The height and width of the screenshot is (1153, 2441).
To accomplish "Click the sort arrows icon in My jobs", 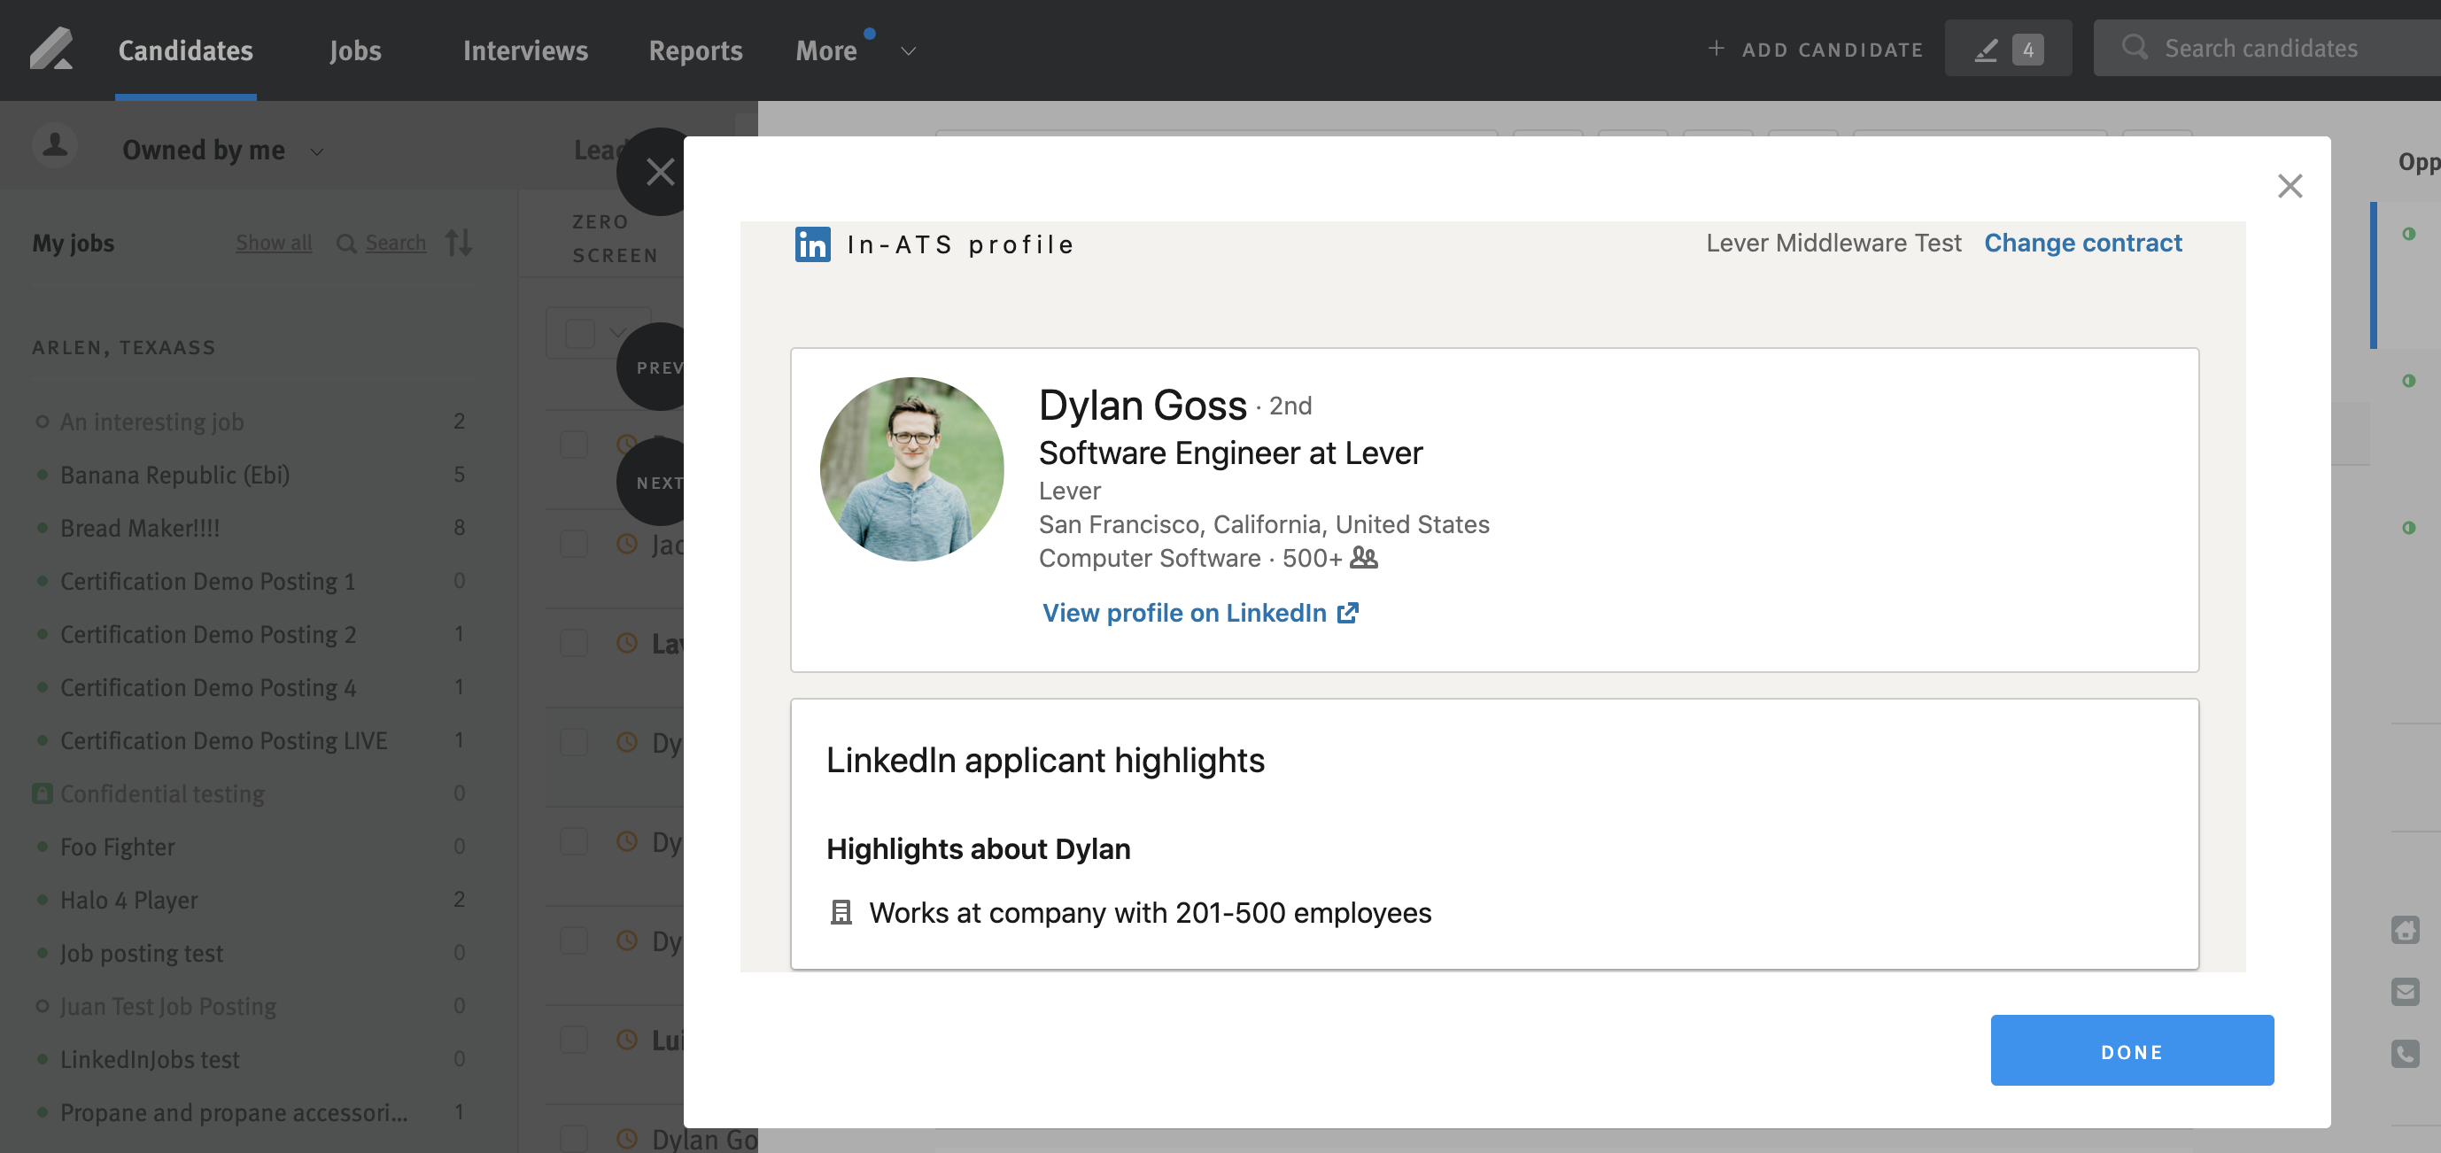I will (x=459, y=243).
